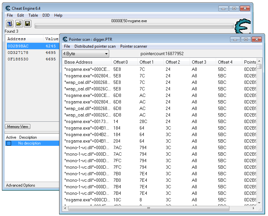Open the 4 Byte value type dropdown

point(86,54)
